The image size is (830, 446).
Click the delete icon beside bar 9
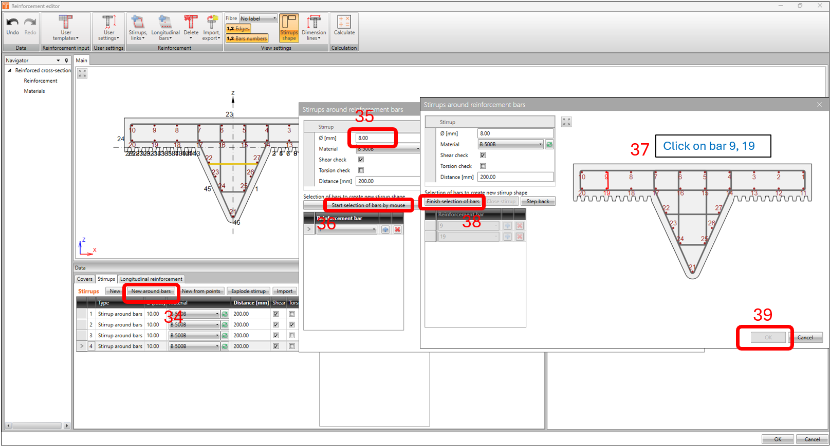[x=520, y=226]
